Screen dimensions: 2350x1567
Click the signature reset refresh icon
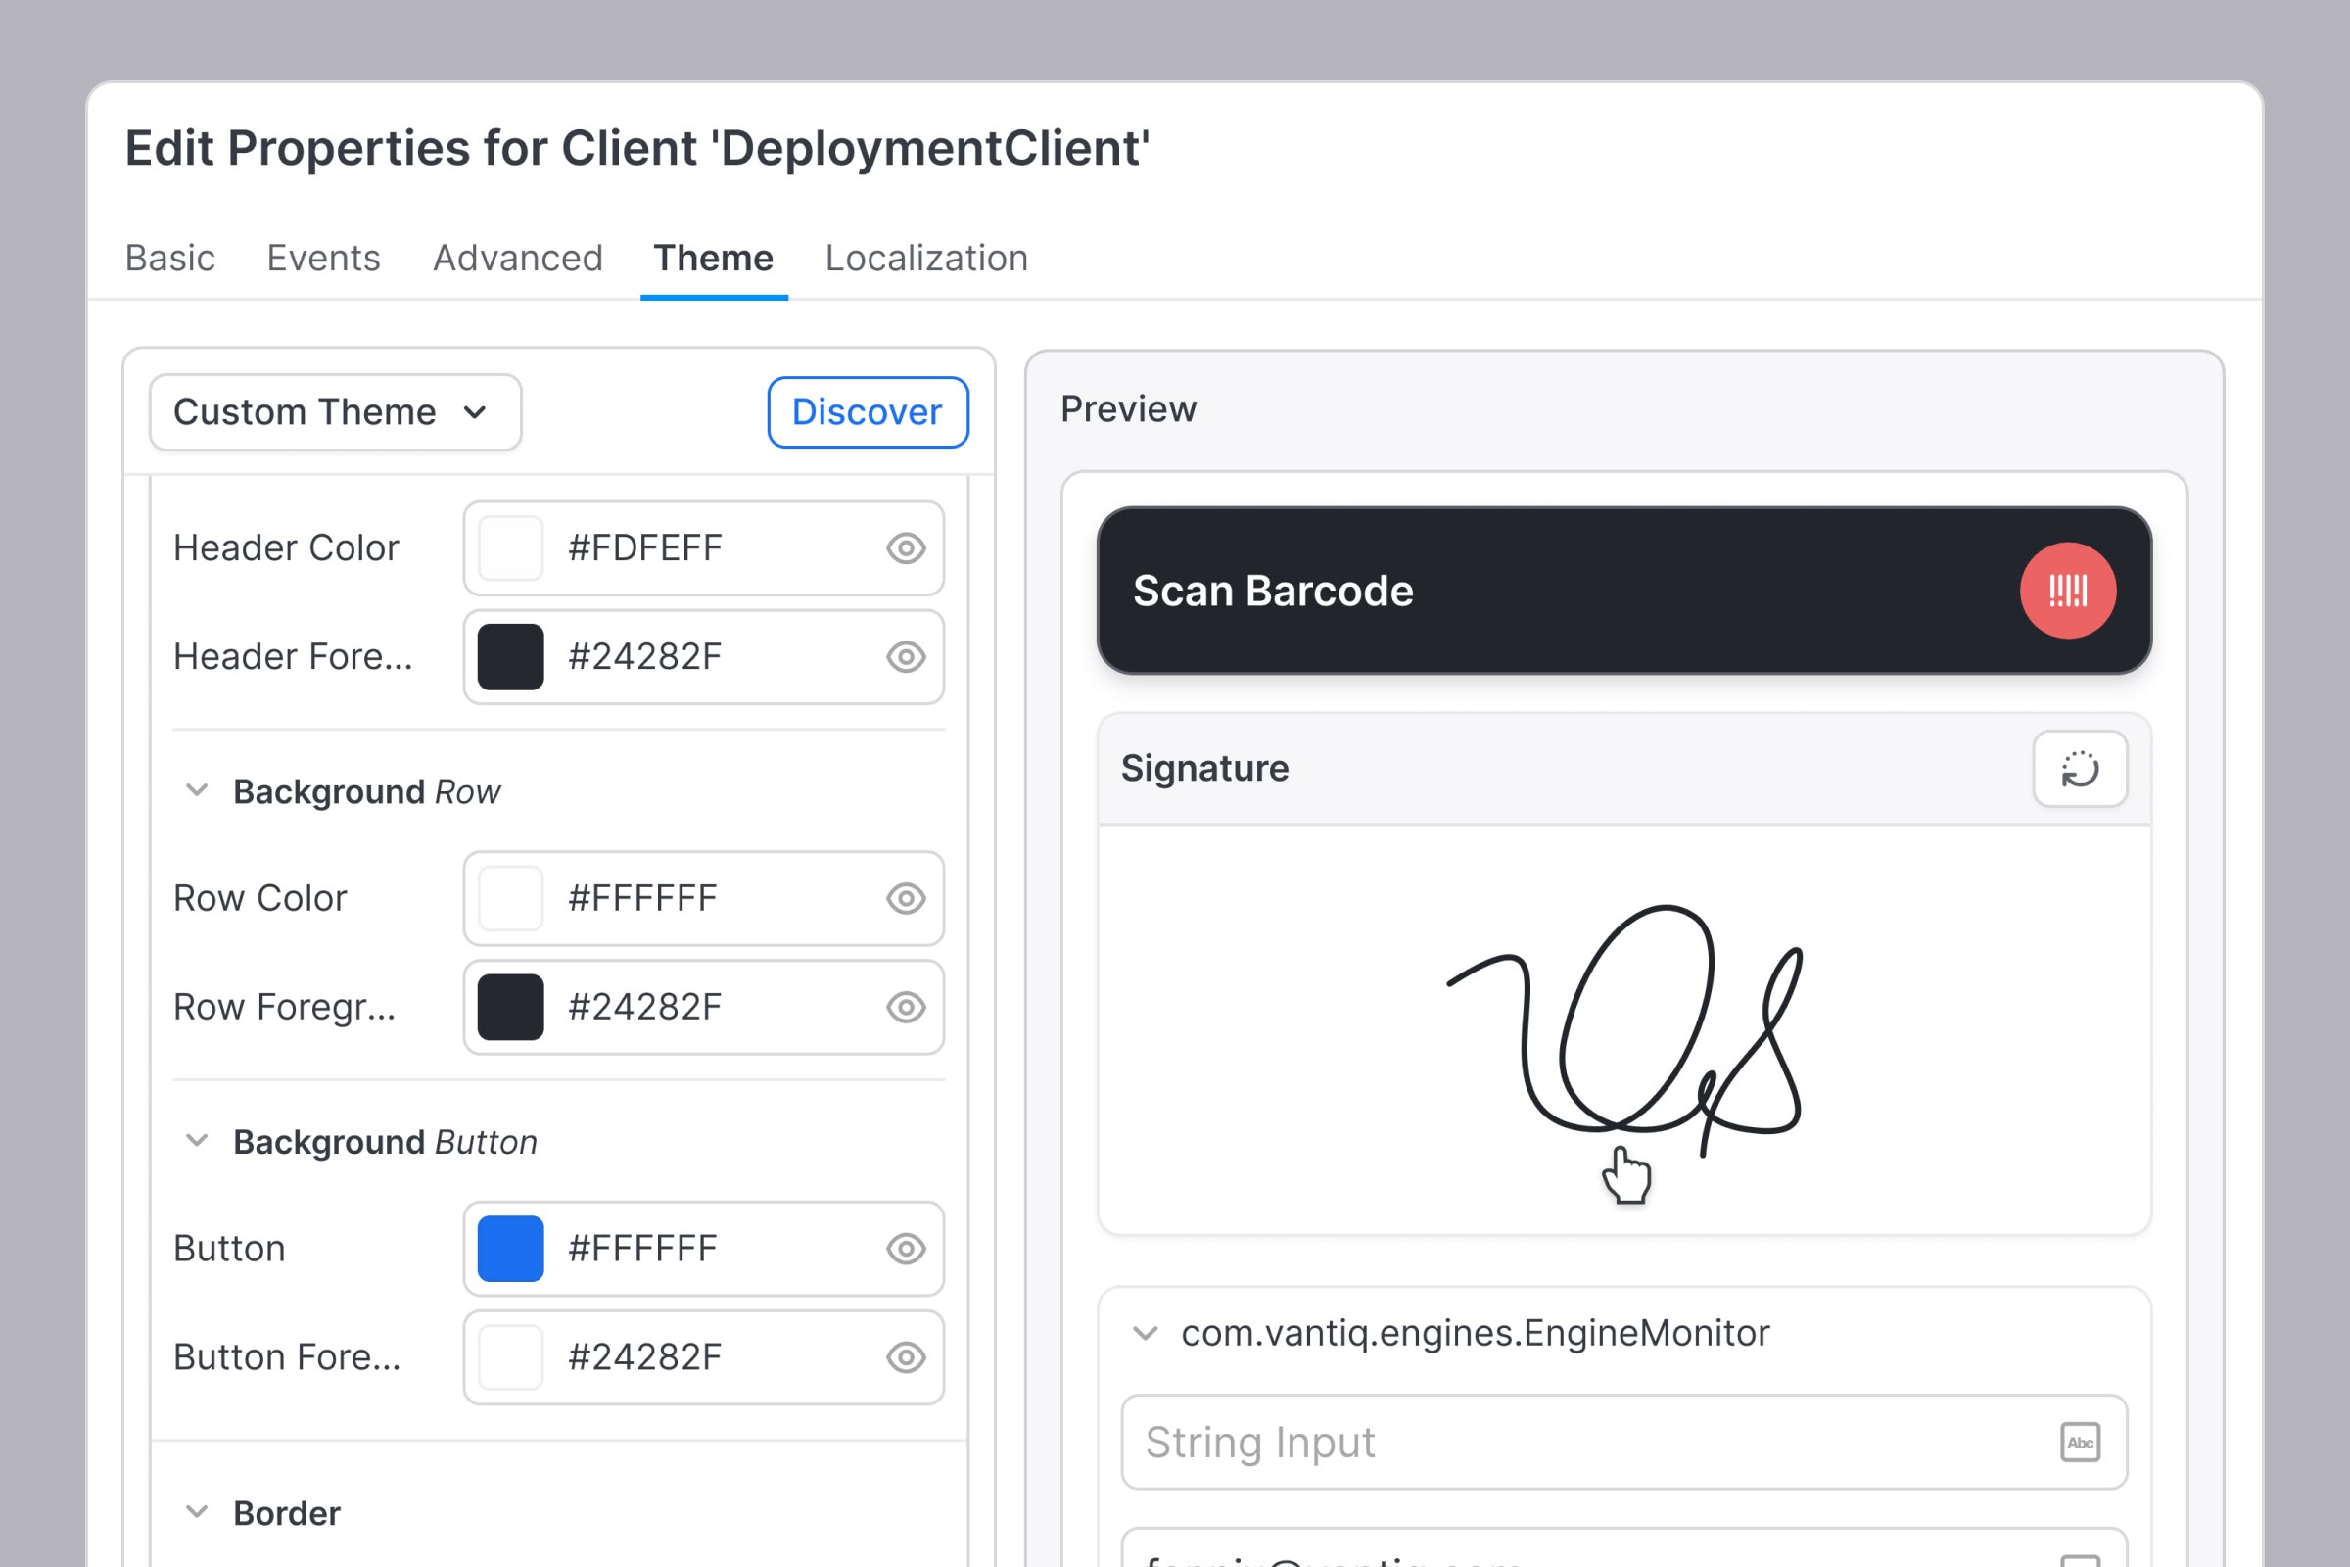[x=2079, y=769]
